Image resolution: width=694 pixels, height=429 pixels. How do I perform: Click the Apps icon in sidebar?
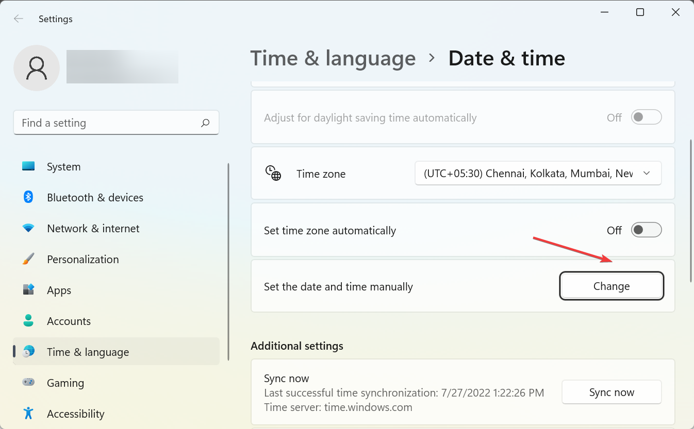[28, 290]
